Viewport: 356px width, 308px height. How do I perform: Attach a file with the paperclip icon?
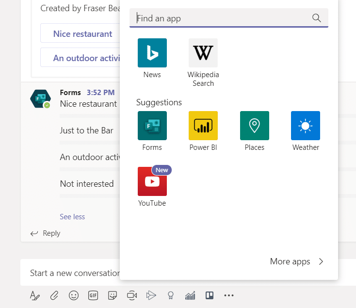point(54,295)
